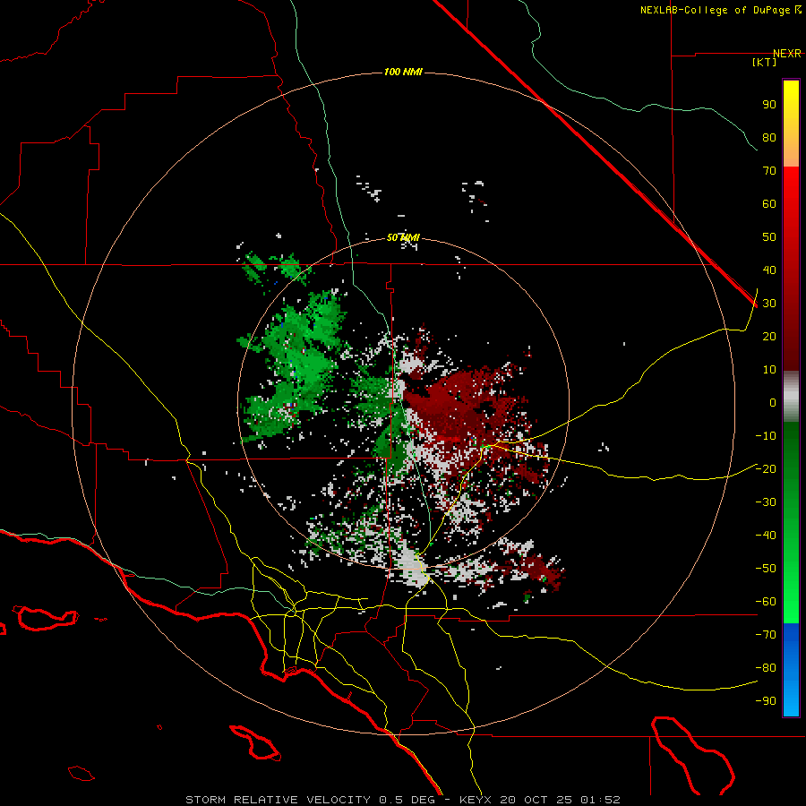Click the 10 value on velocity scale
The width and height of the screenshot is (806, 806).
click(x=769, y=370)
